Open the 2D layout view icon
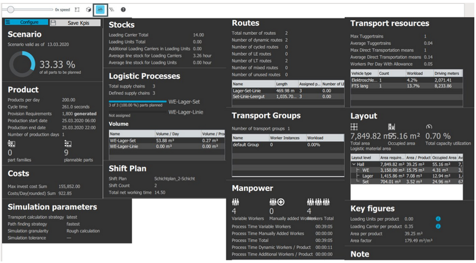 pos(77,10)
